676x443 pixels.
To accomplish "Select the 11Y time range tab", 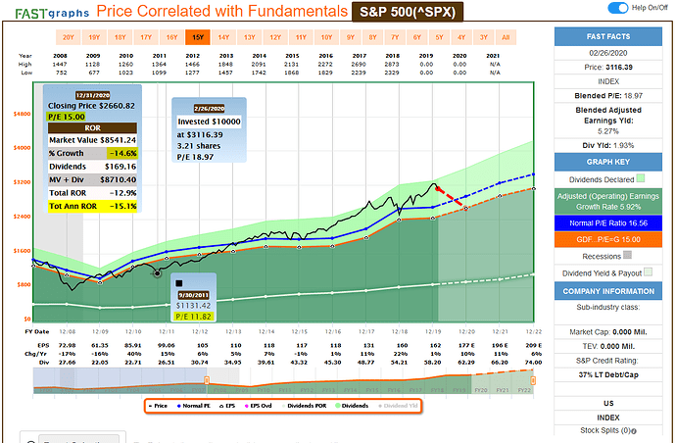I will (301, 37).
